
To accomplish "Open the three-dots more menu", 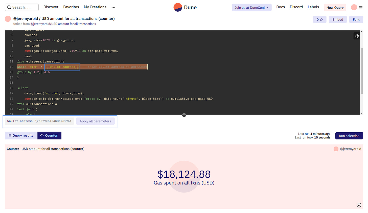I will pyautogui.click(x=113, y=7).
